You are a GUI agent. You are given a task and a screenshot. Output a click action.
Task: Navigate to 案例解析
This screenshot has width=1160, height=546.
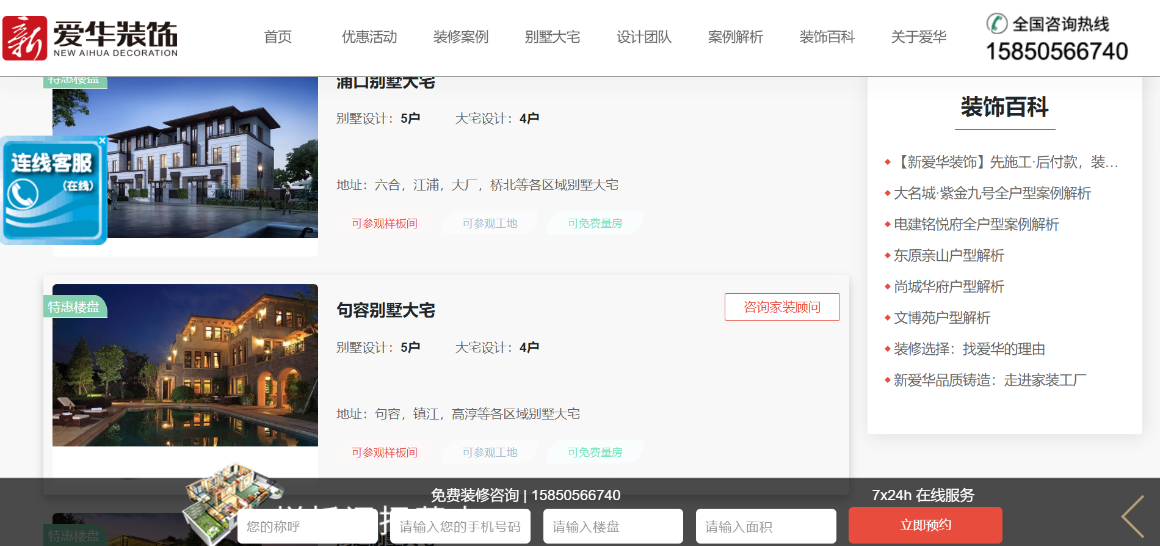pyautogui.click(x=736, y=37)
